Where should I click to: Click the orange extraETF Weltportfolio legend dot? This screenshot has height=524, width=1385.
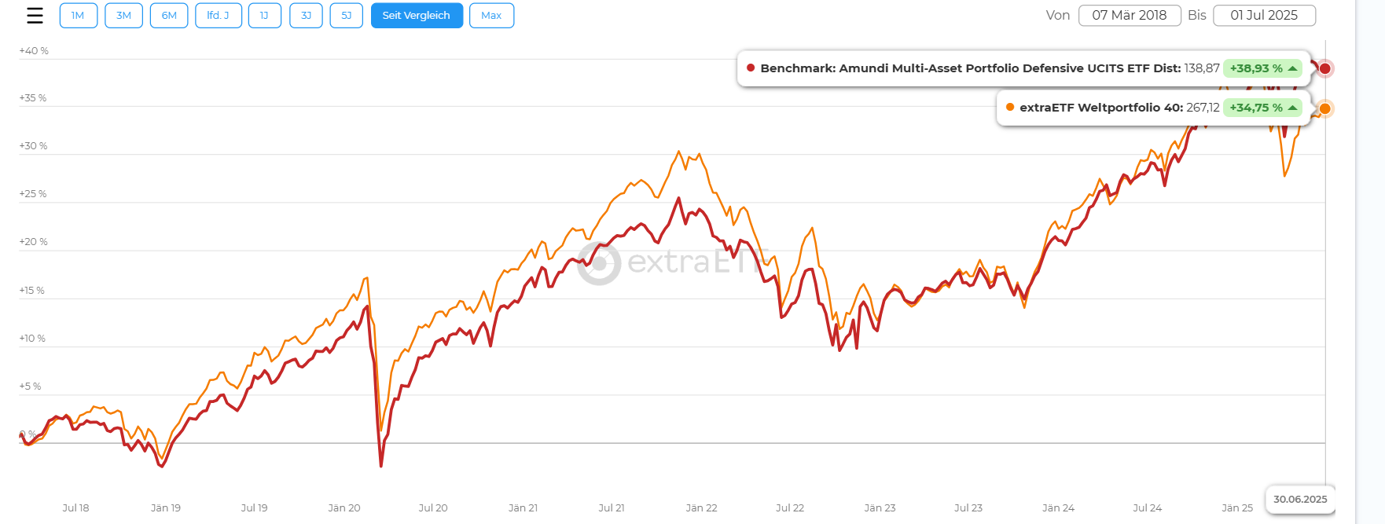1010,108
